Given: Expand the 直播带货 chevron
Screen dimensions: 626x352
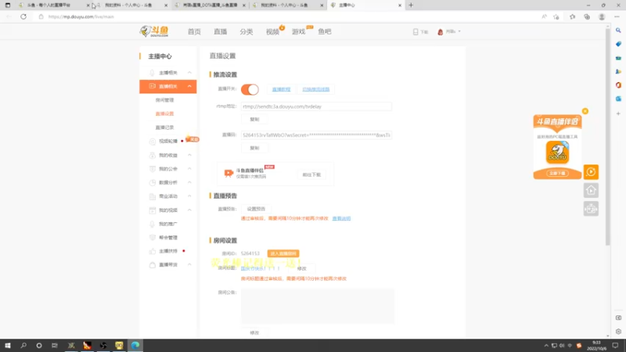Looking at the screenshot, I should tap(189, 264).
